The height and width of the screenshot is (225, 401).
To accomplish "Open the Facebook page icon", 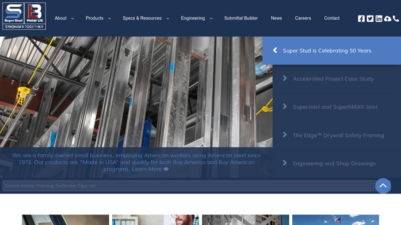I will (x=361, y=18).
